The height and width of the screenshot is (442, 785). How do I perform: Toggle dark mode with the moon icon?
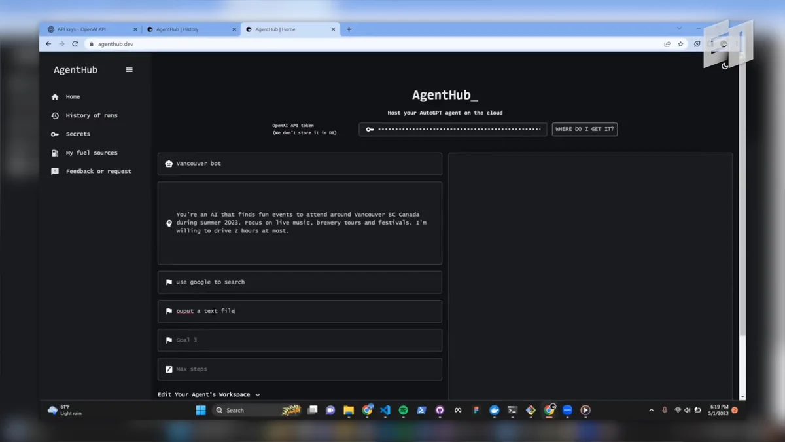725,65
